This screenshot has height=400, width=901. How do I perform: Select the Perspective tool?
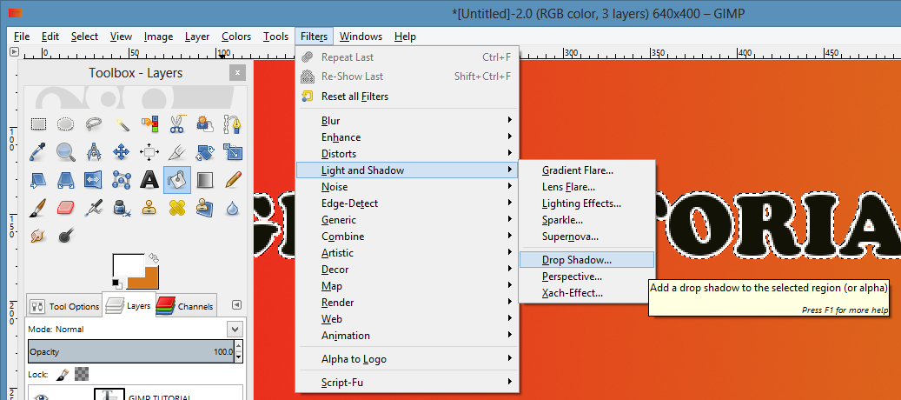[66, 180]
